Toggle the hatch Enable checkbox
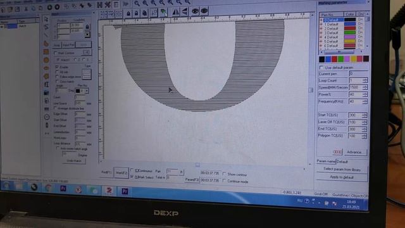This screenshot has width=405, height=228. 57,67
